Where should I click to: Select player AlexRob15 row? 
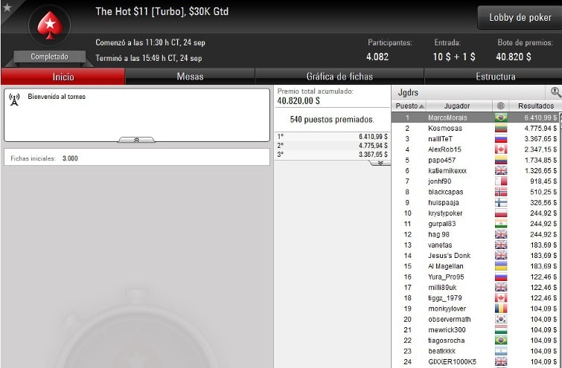(x=475, y=149)
